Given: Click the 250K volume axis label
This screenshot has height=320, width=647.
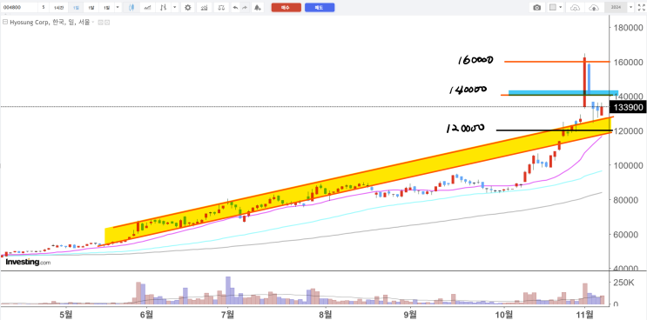Looking at the screenshot, I should click(623, 283).
